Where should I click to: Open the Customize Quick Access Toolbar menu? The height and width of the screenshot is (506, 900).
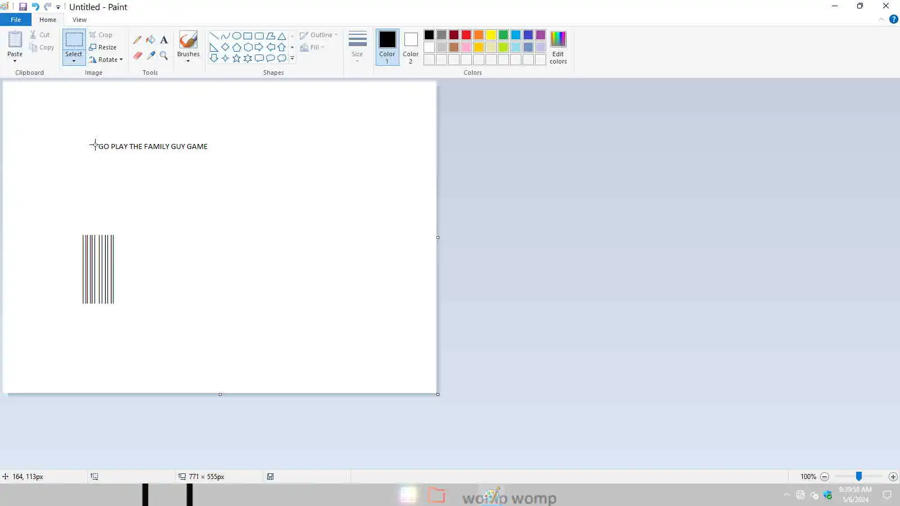point(58,7)
